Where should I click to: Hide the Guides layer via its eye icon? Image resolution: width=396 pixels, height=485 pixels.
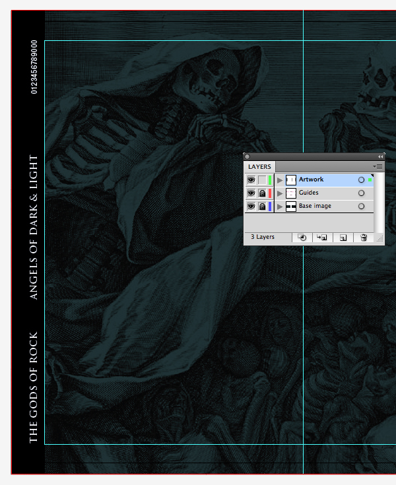point(251,193)
